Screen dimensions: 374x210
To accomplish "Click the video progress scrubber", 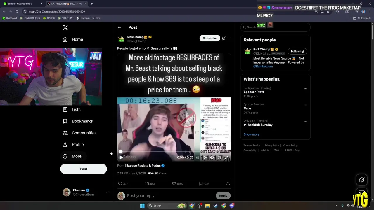I will click(x=120, y=152).
